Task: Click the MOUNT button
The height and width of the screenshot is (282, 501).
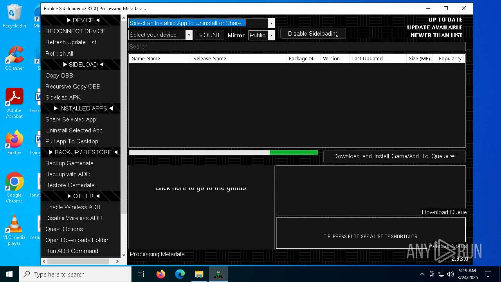Action: [x=209, y=35]
